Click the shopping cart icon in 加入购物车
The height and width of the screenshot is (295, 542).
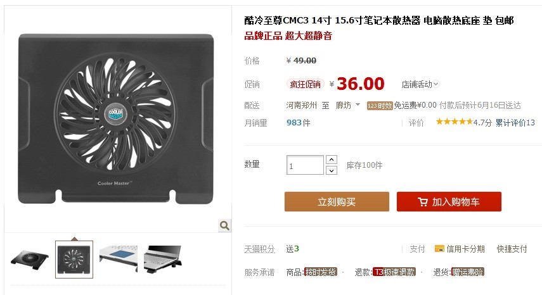(x=422, y=202)
